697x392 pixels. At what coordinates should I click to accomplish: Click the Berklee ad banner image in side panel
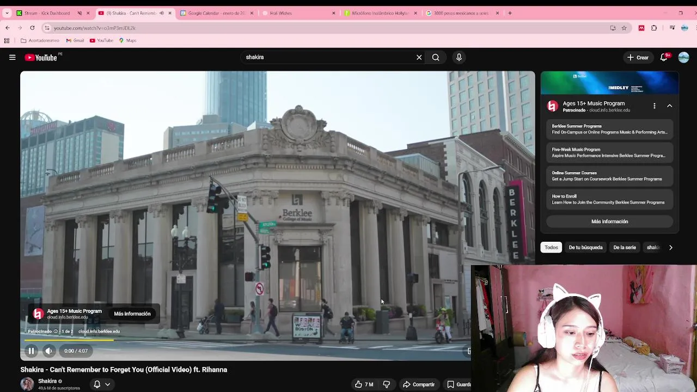pos(610,83)
